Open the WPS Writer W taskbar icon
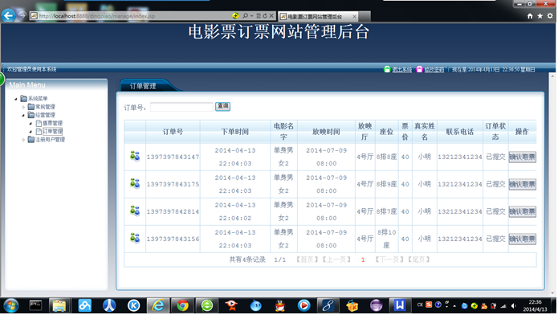 click(400, 305)
